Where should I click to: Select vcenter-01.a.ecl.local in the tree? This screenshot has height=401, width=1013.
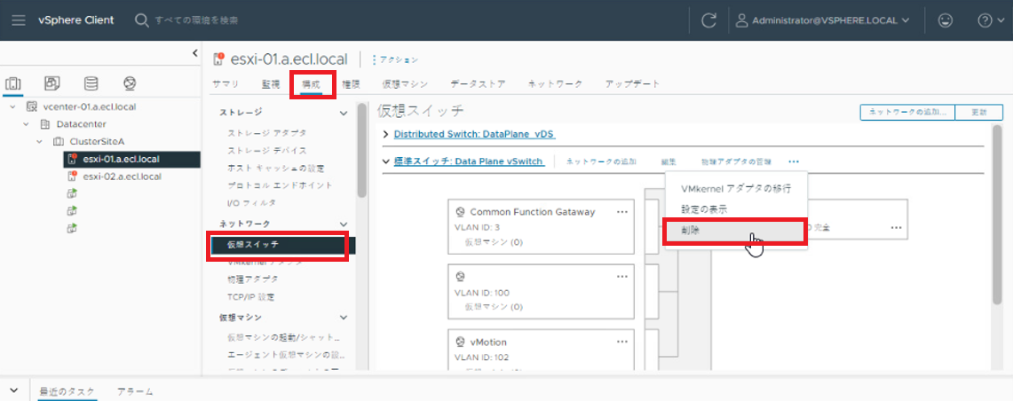coord(89,106)
